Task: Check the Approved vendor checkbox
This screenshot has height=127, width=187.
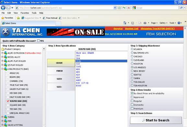Action: tap(132, 97)
